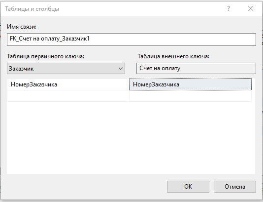Click the empty second-row cell in foreign key column
The image size is (263, 202).
point(190,96)
